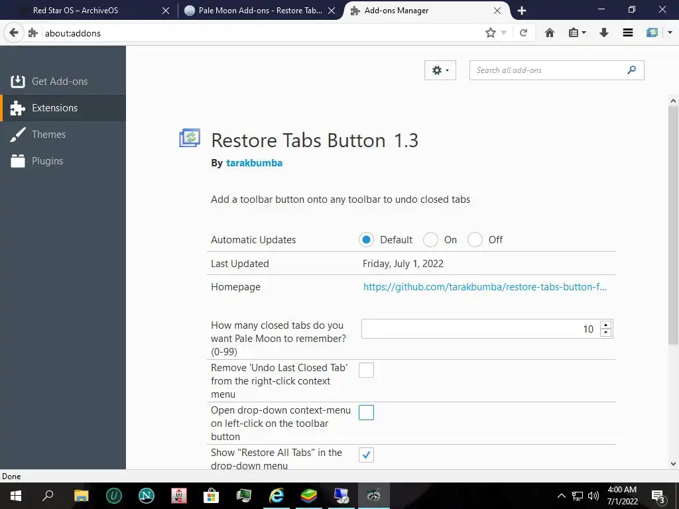Click the scrollbar up arrow
Screen dimensions: 679x509
[673, 101]
